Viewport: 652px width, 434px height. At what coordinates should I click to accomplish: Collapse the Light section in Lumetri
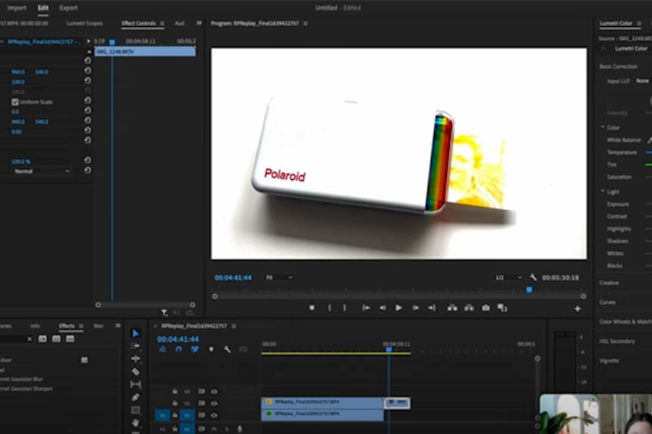click(x=603, y=191)
